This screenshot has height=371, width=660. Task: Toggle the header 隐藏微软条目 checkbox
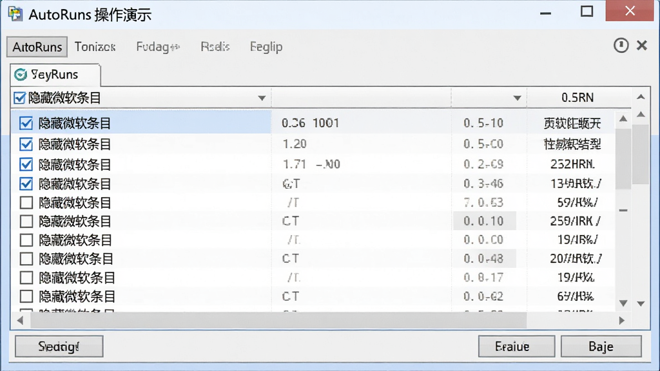19,98
